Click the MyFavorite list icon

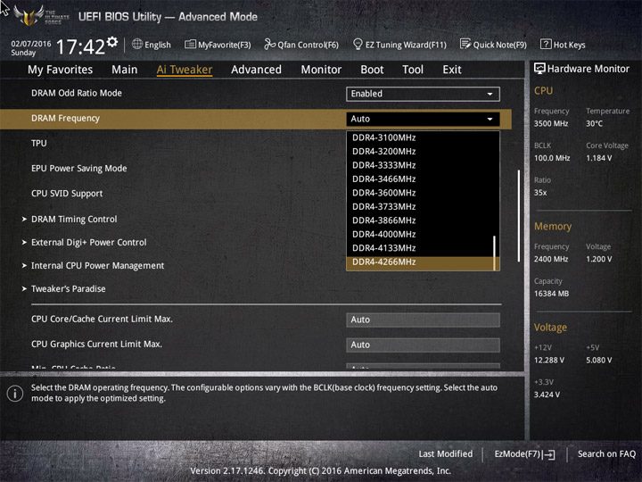point(190,44)
